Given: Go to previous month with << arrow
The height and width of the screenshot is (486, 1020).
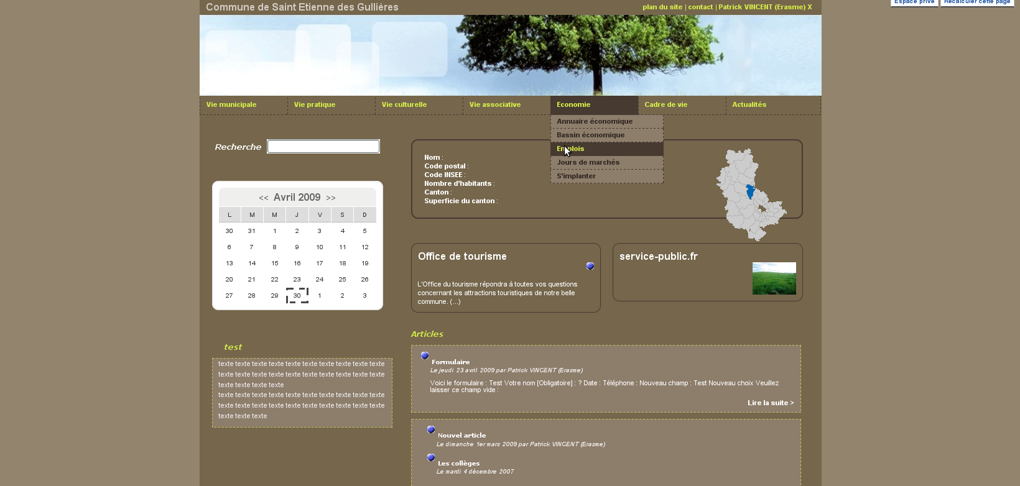Looking at the screenshot, I should pyautogui.click(x=264, y=198).
